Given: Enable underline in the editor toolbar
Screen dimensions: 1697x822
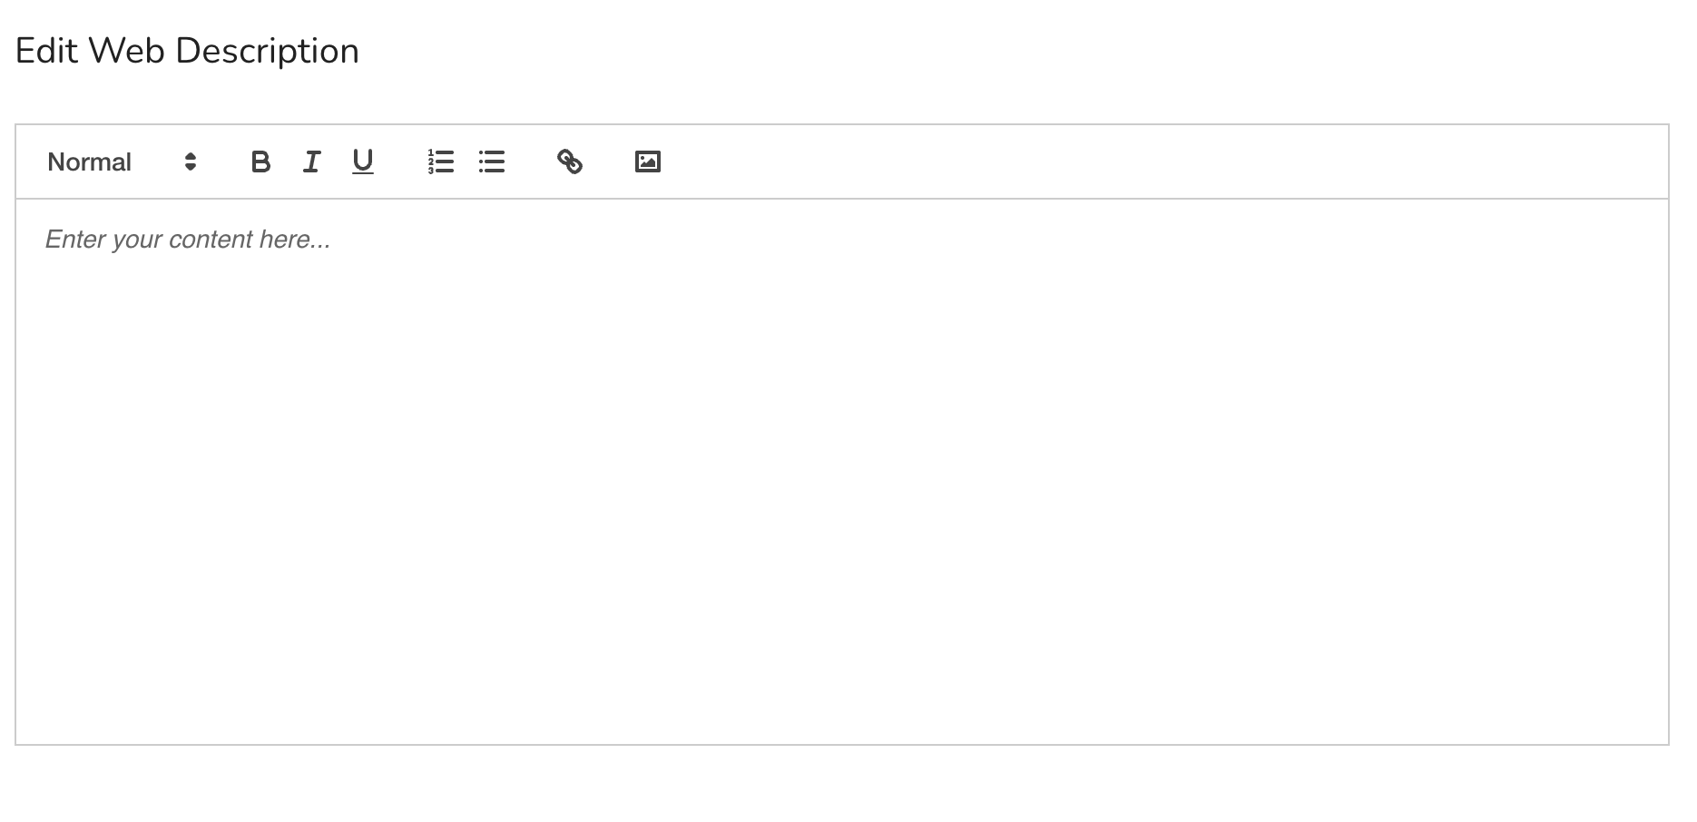Looking at the screenshot, I should click(x=362, y=161).
